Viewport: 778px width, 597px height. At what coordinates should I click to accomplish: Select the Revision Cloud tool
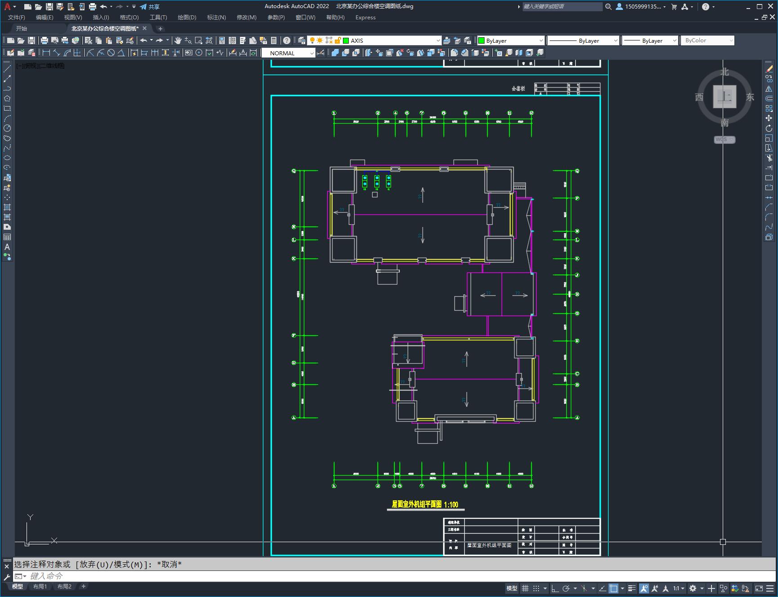pos(7,138)
